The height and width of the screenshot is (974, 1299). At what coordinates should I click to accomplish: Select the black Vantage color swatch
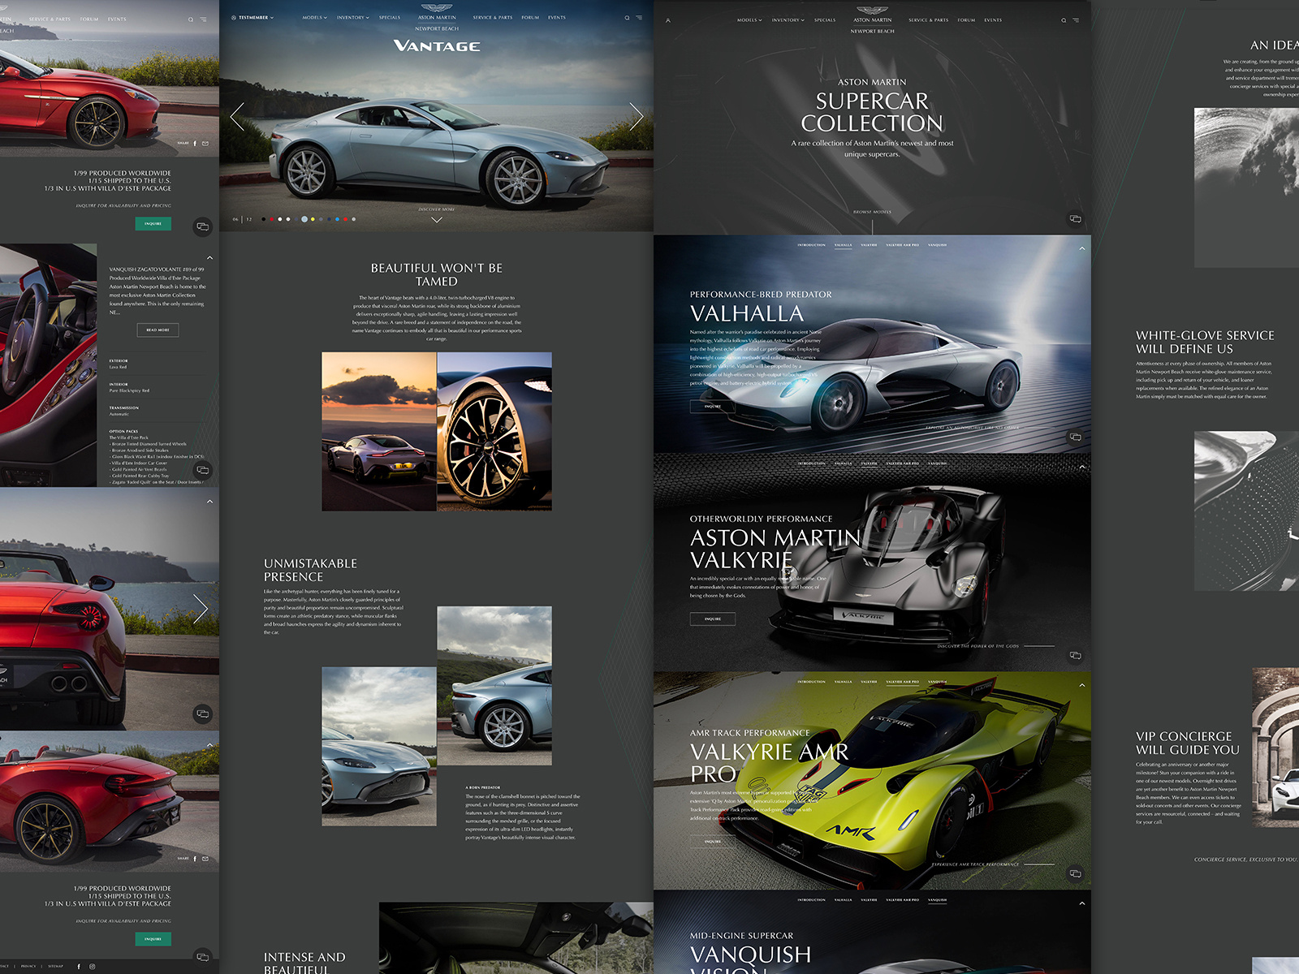click(x=264, y=219)
